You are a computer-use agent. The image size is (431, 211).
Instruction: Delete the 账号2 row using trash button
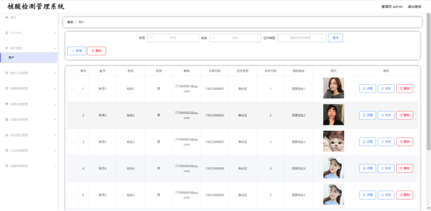[x=405, y=115]
